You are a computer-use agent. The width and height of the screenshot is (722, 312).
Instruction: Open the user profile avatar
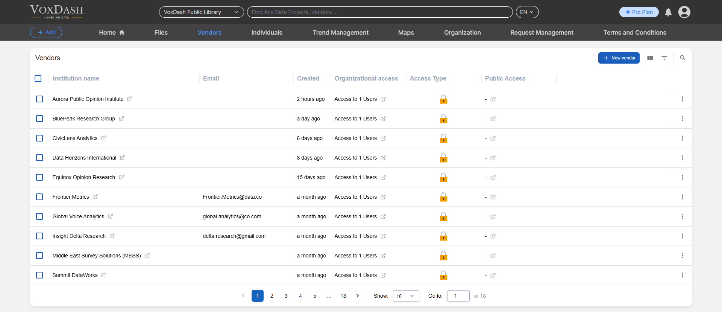(684, 12)
